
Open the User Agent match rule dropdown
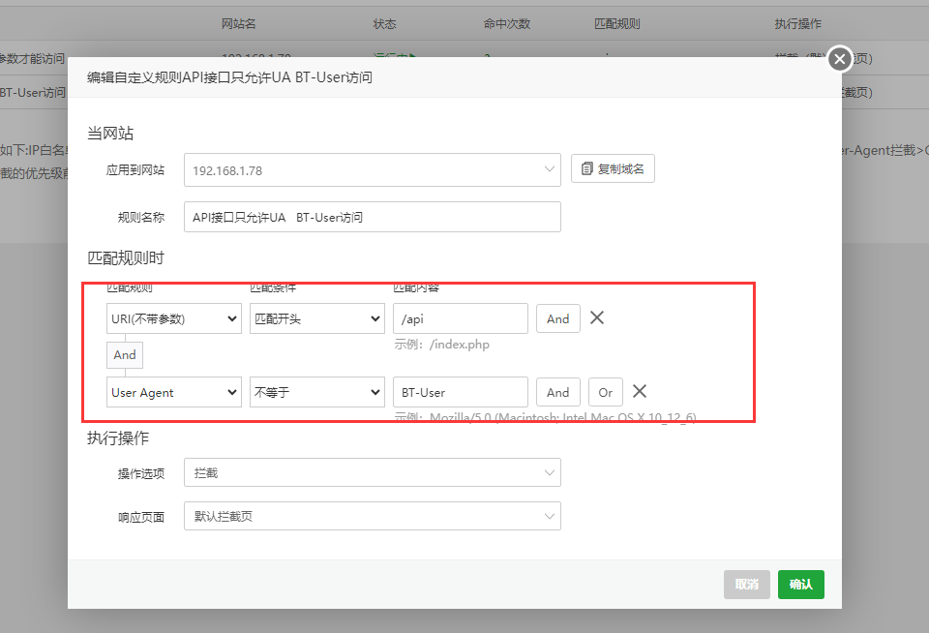(173, 392)
